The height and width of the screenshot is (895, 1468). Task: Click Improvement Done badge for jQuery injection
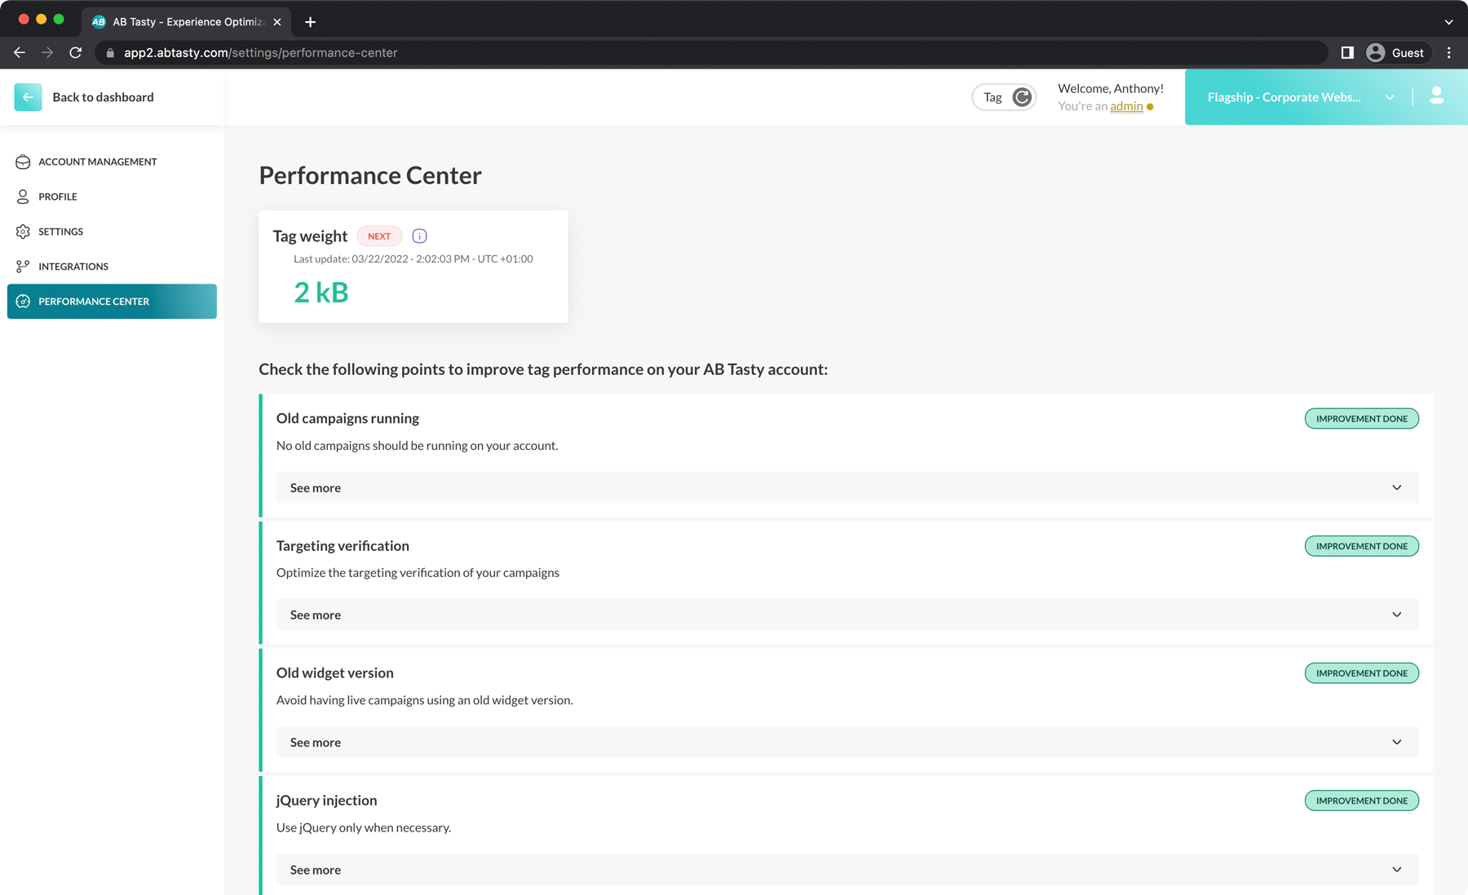[1361, 800]
